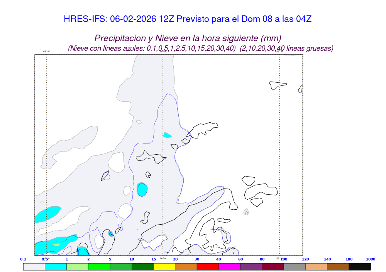The width and height of the screenshot is (386, 272).
Task: Click the 60°W label below the map
Action: click(x=163, y=258)
